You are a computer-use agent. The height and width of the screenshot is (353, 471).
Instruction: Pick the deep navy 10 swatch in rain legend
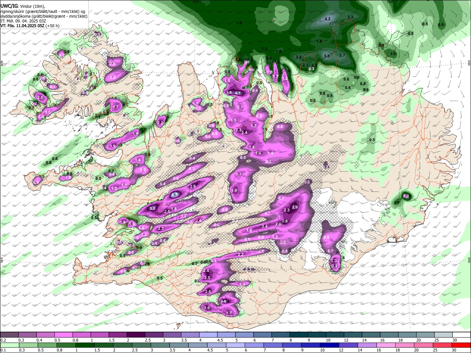click(329, 345)
